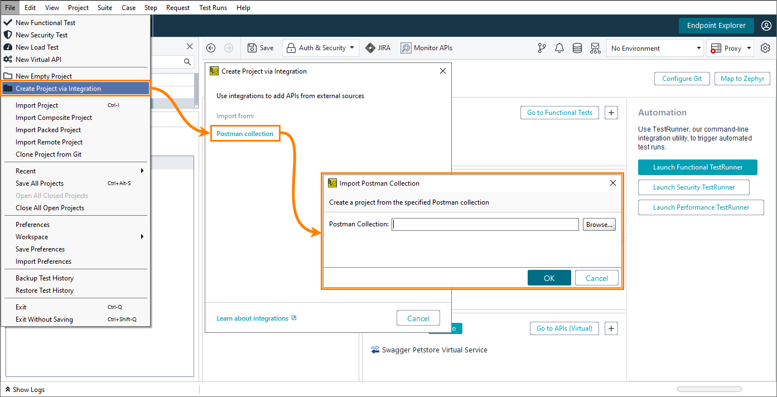The width and height of the screenshot is (777, 397).
Task: Choose Create Project via Integration
Action: (x=75, y=89)
